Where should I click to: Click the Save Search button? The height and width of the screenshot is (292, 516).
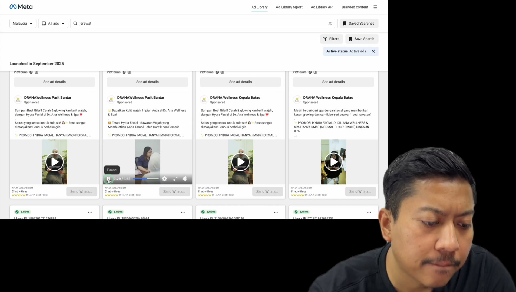click(x=362, y=39)
